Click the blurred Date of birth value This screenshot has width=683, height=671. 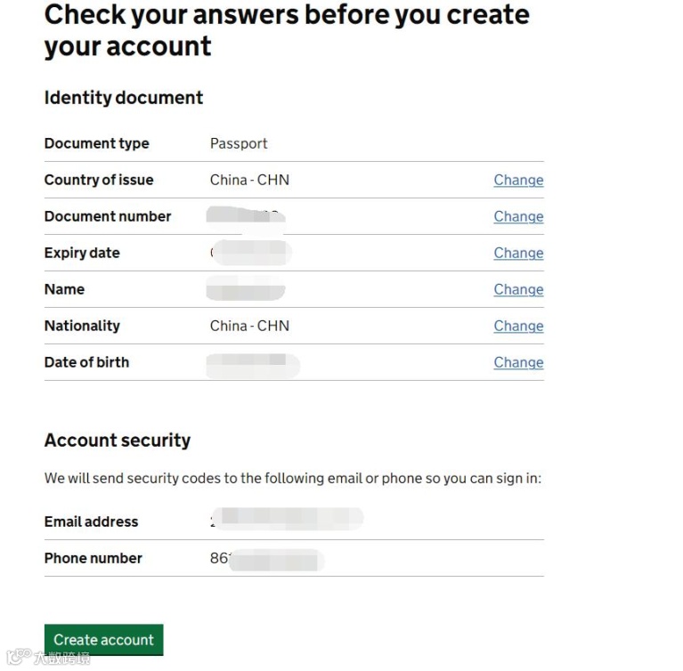[x=253, y=363]
